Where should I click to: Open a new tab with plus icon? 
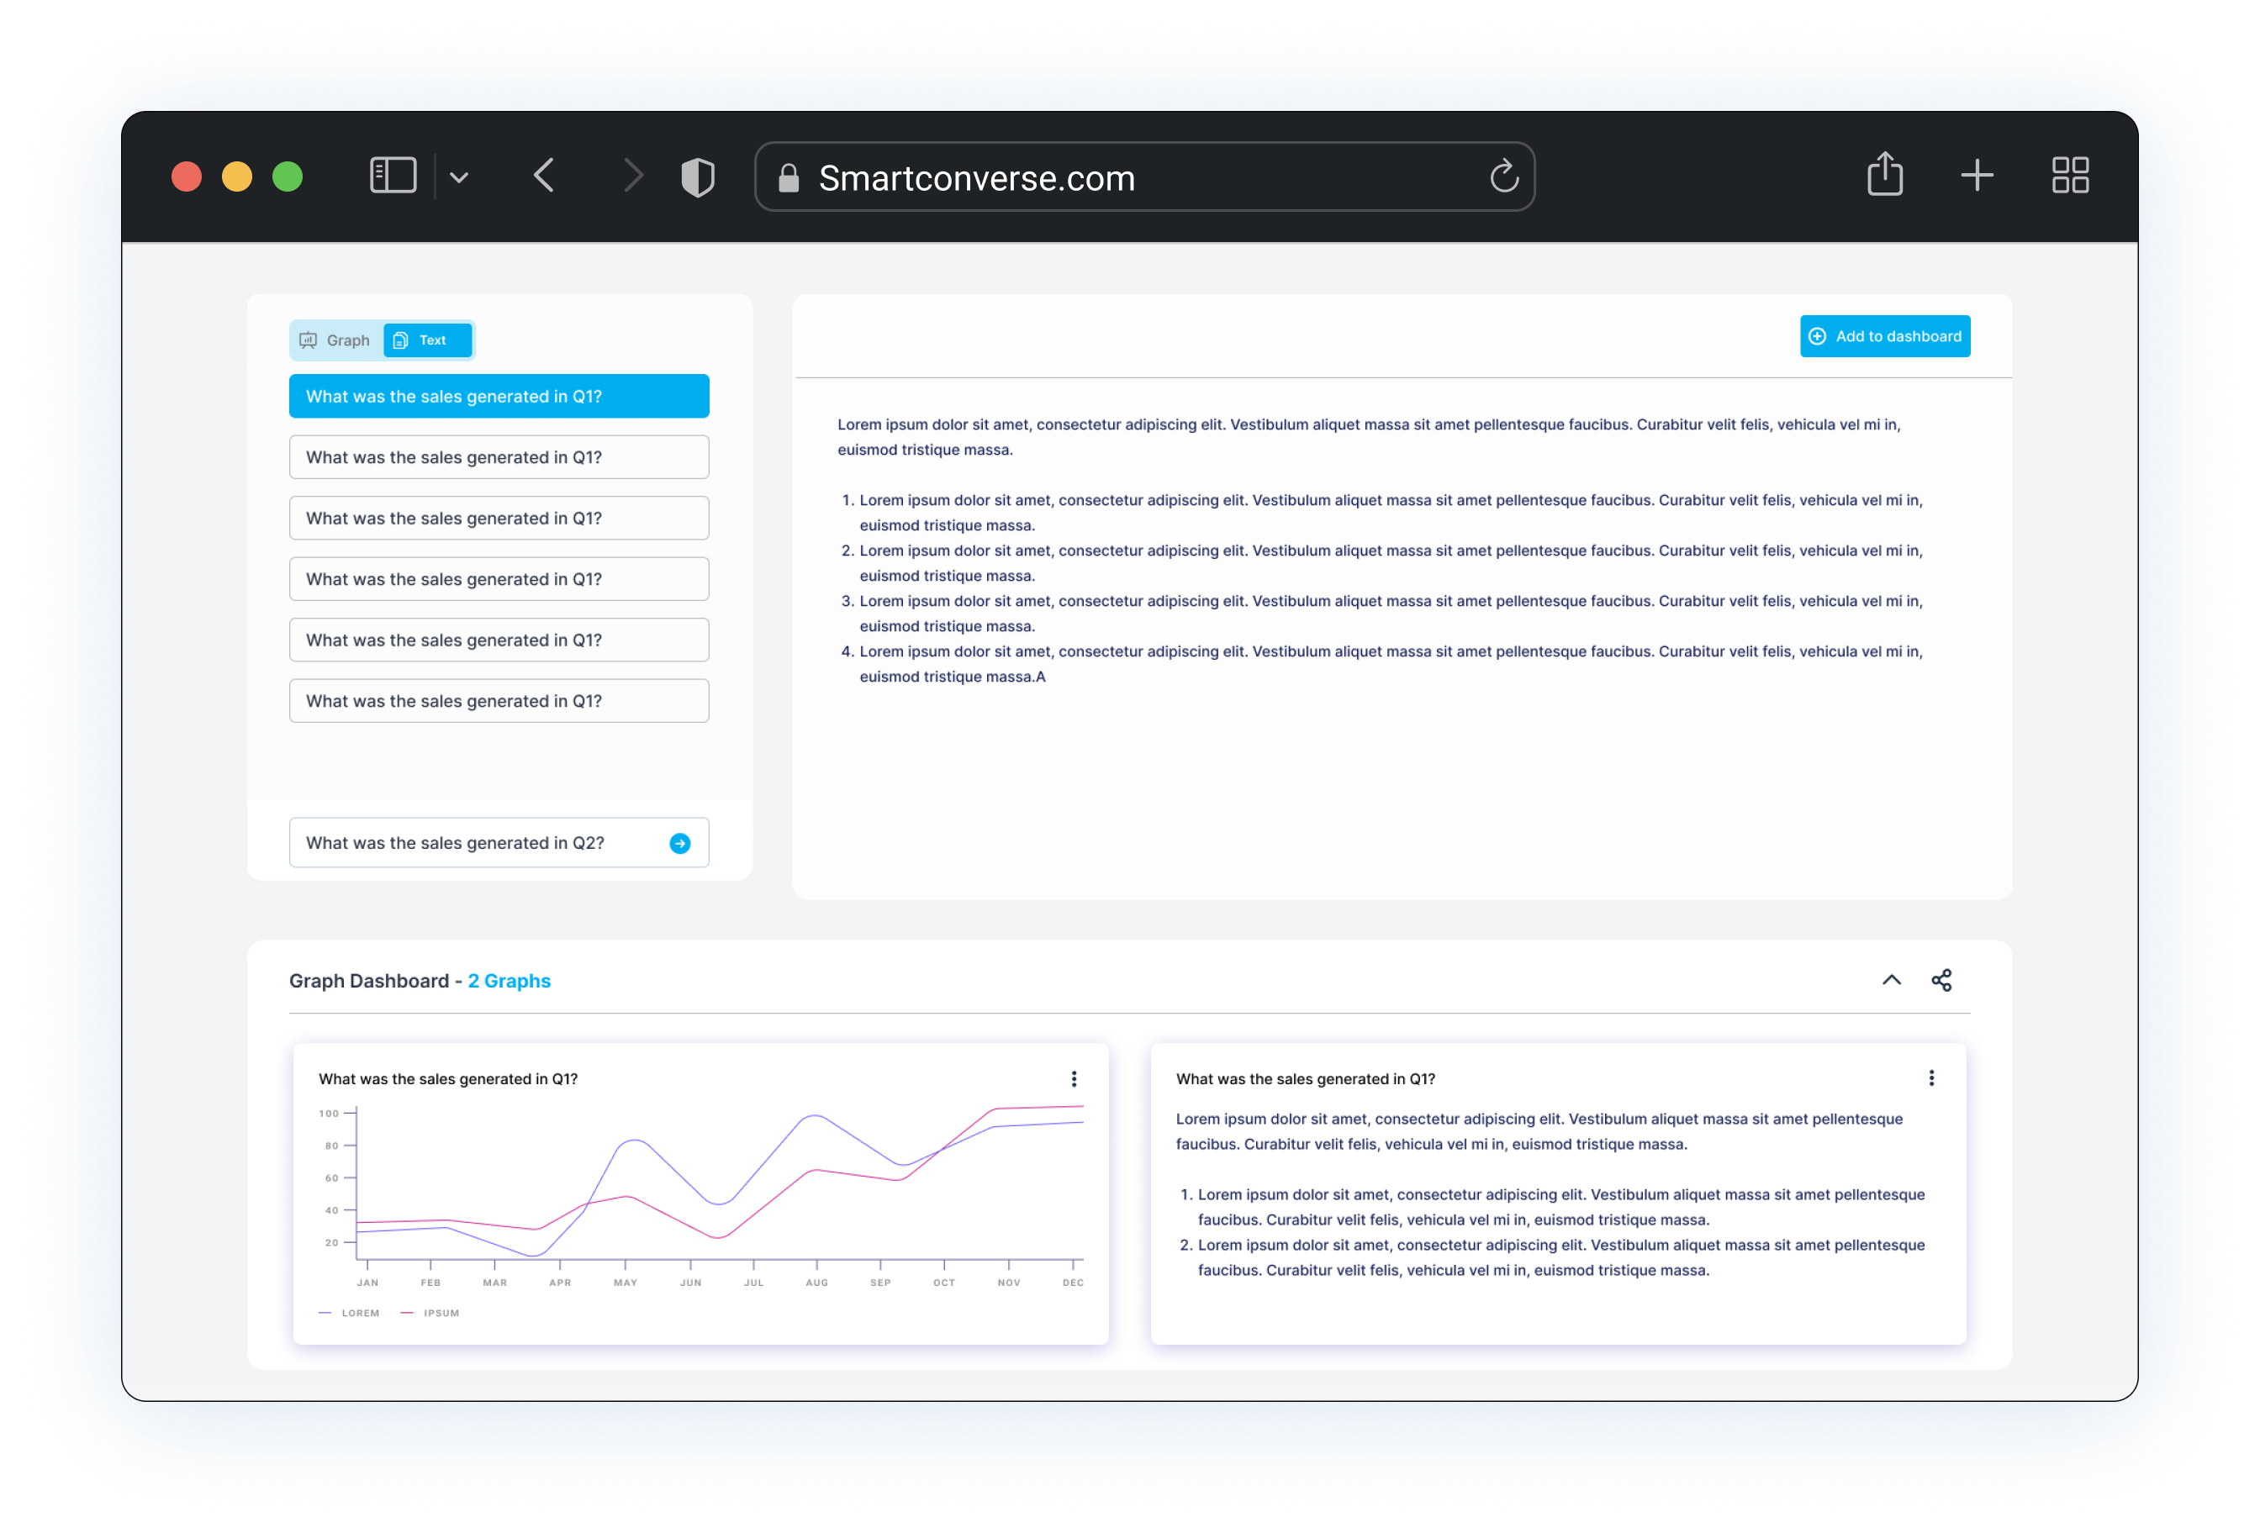click(x=1976, y=176)
